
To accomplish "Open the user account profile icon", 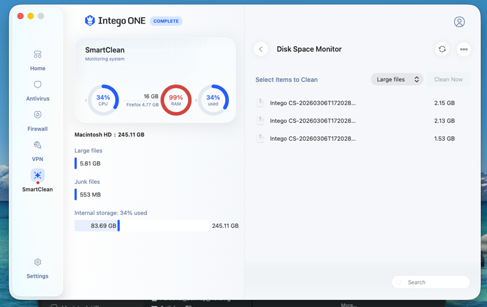I will [459, 21].
